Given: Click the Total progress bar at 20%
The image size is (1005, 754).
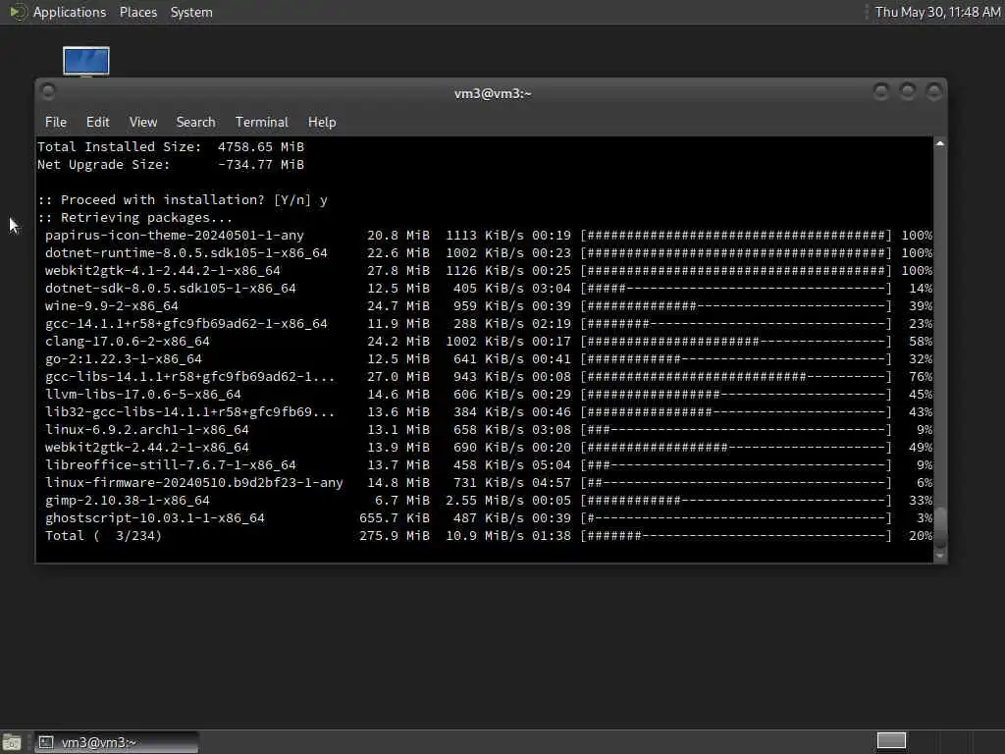Looking at the screenshot, I should point(736,535).
